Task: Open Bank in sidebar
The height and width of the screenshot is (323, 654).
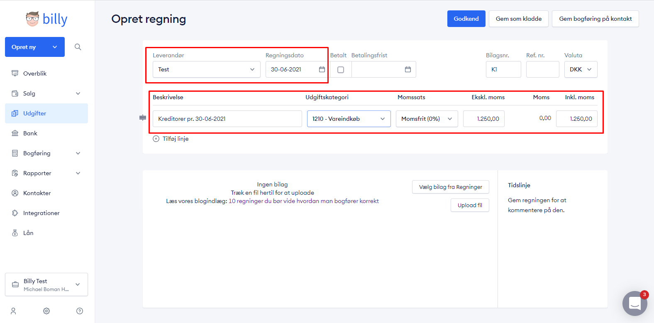Action: pyautogui.click(x=46, y=133)
